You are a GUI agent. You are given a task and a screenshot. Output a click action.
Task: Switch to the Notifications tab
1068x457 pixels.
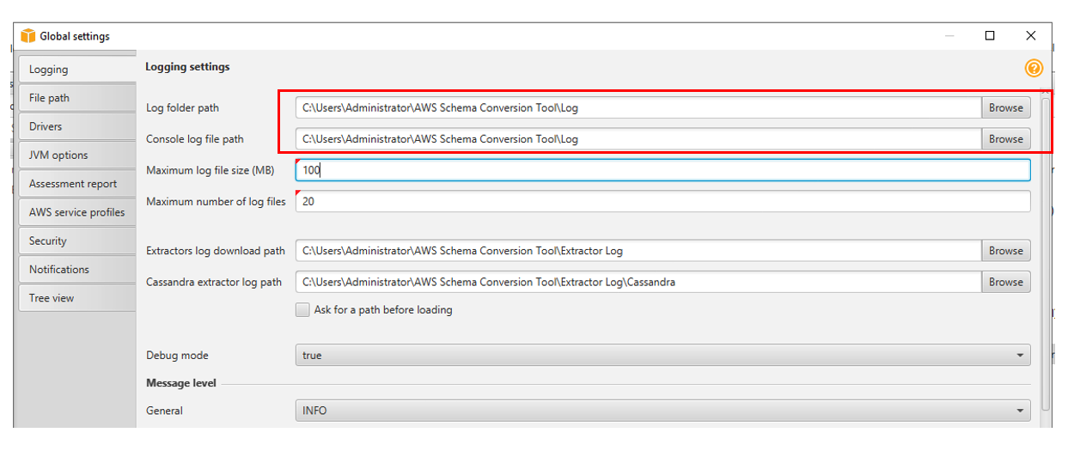click(77, 269)
